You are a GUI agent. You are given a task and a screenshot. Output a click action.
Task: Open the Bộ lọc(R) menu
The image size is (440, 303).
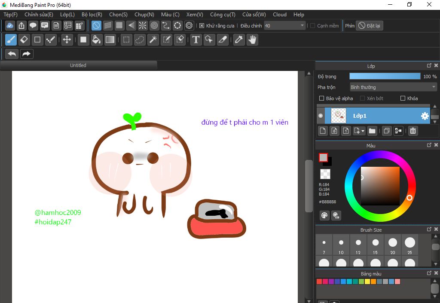(x=92, y=15)
